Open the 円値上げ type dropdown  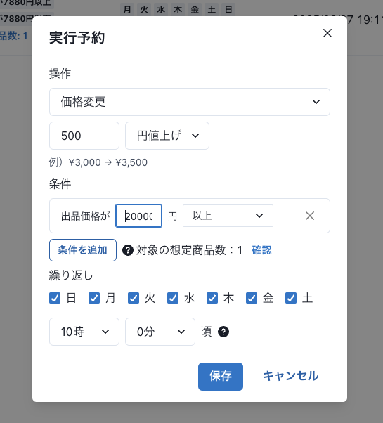[167, 136]
